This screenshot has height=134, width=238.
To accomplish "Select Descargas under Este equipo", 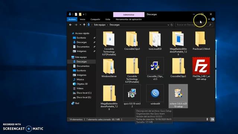I will tap(82, 61).
